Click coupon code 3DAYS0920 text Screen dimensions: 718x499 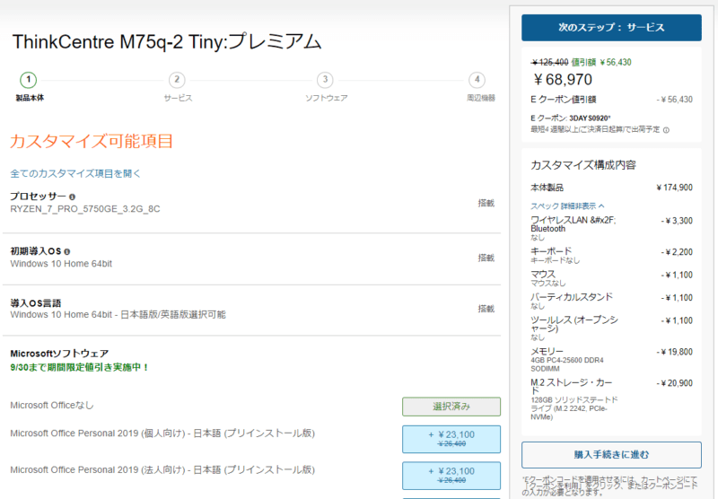click(x=590, y=118)
